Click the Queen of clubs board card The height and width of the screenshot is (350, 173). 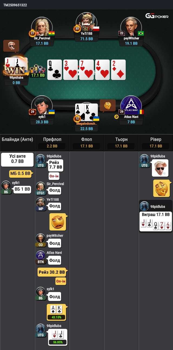pos(55,70)
